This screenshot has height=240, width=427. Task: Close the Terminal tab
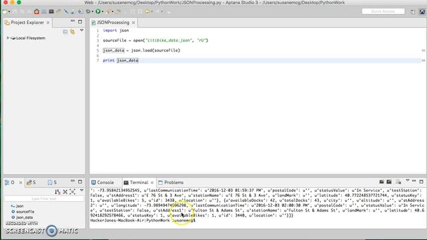pos(152,183)
